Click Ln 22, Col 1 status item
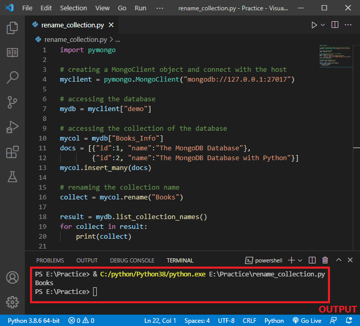The height and width of the screenshot is (326, 360). [160, 320]
